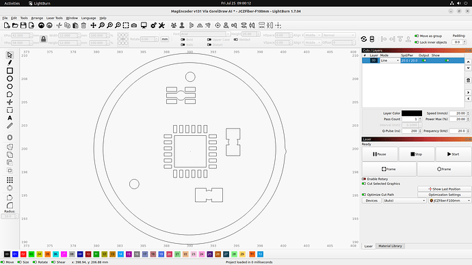This screenshot has height=265, width=472.
Task: Open the Grid Array tool
Action: pyautogui.click(x=10, y=180)
